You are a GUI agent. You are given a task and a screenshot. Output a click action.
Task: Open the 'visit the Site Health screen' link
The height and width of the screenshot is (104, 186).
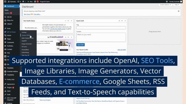(58, 29)
